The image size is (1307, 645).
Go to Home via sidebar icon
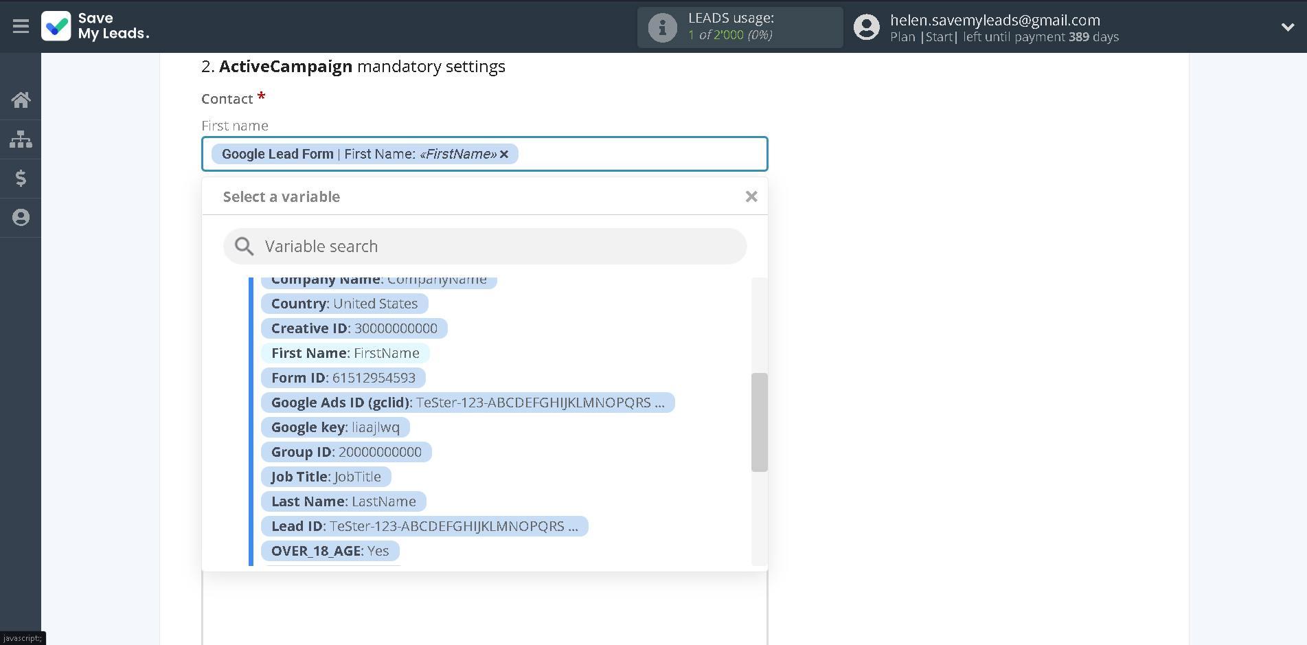(x=21, y=100)
